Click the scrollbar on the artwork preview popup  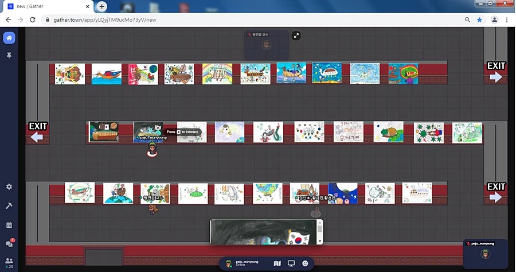320,231
